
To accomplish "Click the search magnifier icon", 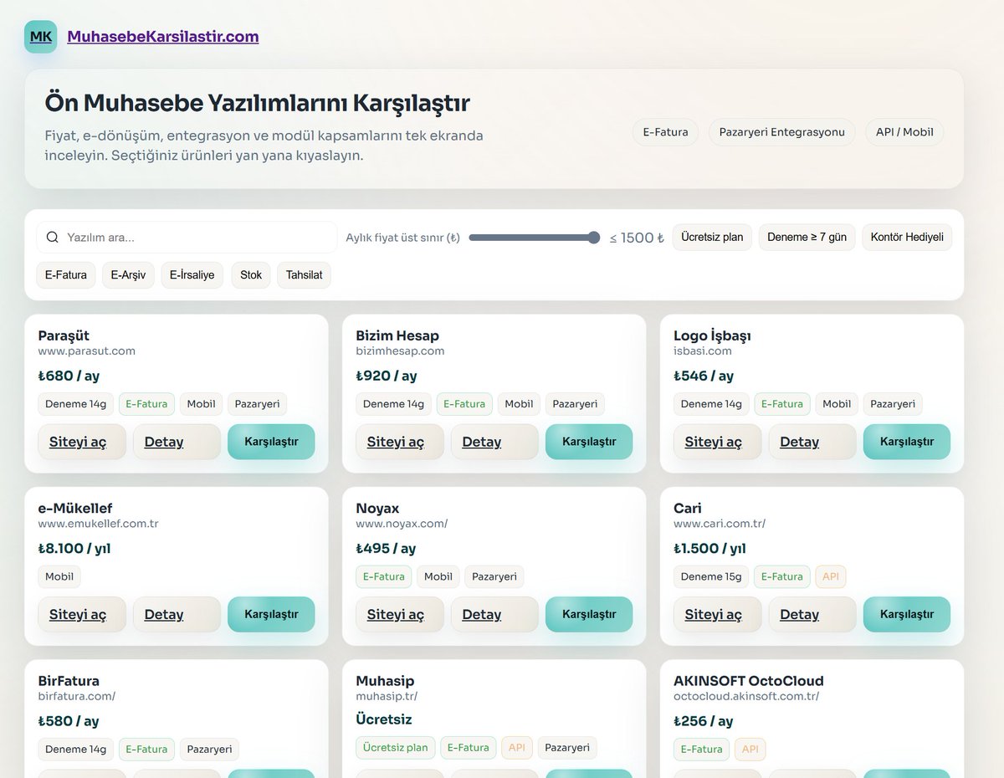I will coord(52,238).
